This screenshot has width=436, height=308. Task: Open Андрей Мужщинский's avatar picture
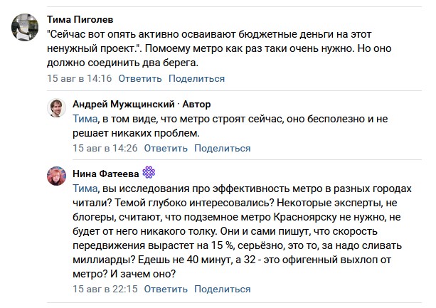pyautogui.click(x=56, y=108)
